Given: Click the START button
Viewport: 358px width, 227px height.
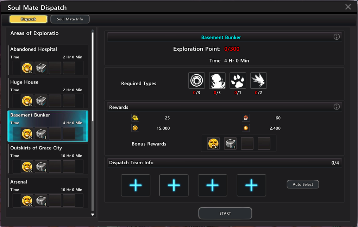Looking at the screenshot, I should 225,213.
